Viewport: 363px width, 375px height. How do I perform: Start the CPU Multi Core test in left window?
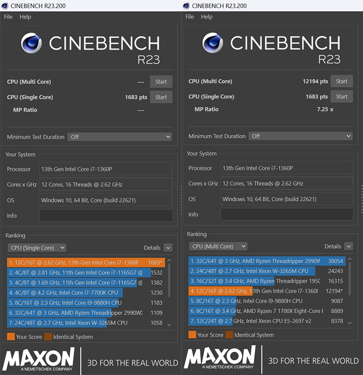pyautogui.click(x=161, y=82)
